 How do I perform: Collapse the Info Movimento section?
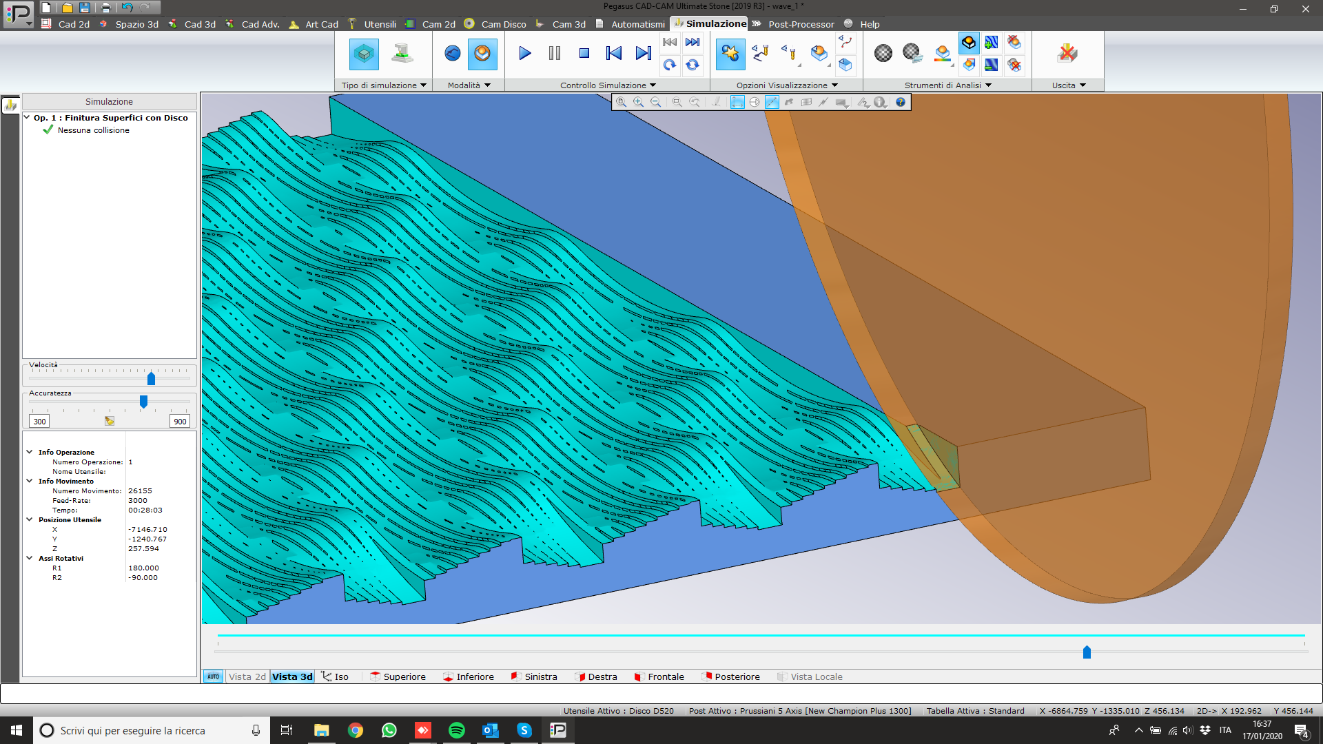(x=30, y=482)
